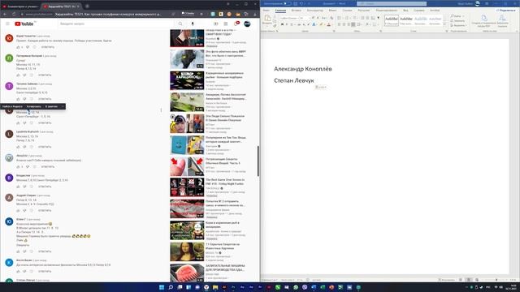The image size is (520, 292).
Task: Open the Mona Lisa video thumbnail
Action: (x=187, y=251)
